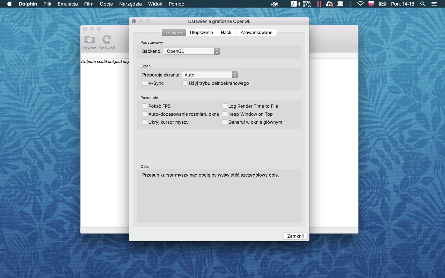Screen dimensions: 445x278
Task: Click the cloud house menu bar icon
Action: tap(329, 4)
